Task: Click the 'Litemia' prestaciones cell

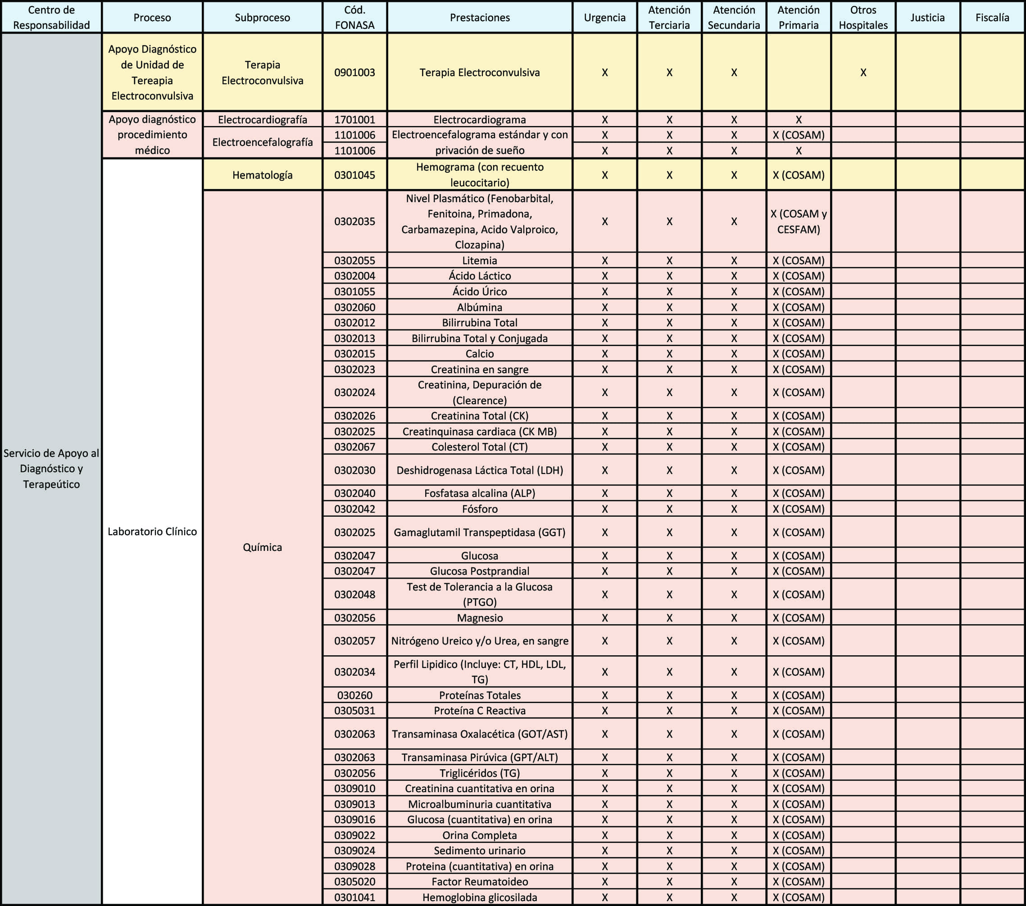Action: click(x=479, y=260)
